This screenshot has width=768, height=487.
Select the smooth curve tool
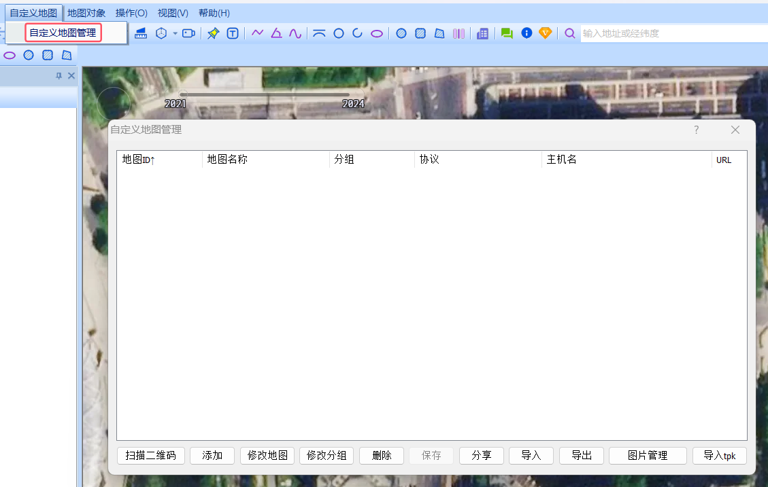pos(295,33)
